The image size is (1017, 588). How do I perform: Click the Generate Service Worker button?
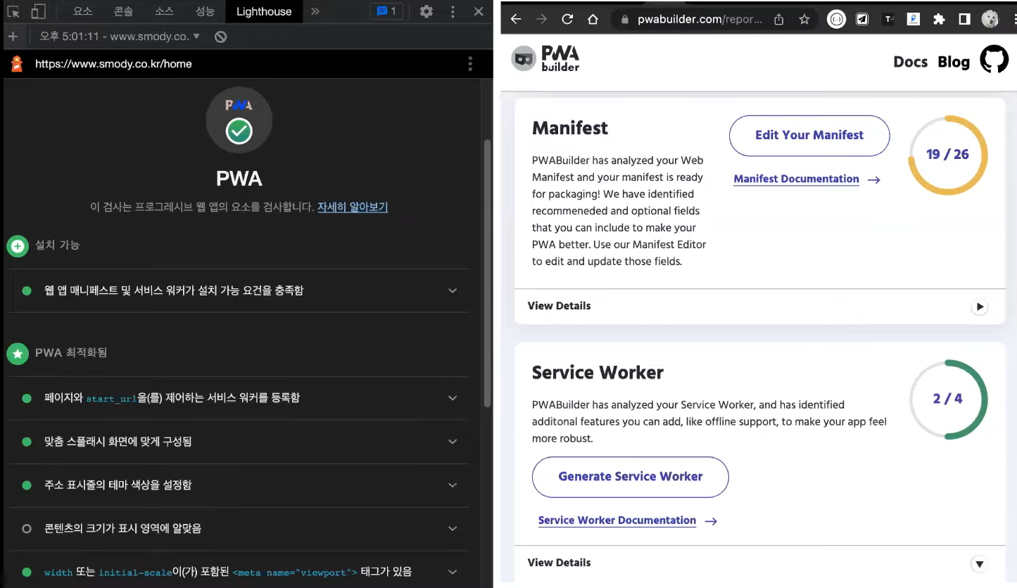point(631,477)
